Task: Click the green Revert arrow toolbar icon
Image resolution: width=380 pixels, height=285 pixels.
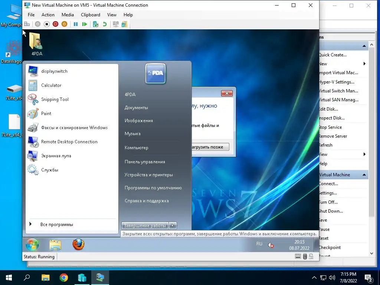Action: tap(105, 24)
